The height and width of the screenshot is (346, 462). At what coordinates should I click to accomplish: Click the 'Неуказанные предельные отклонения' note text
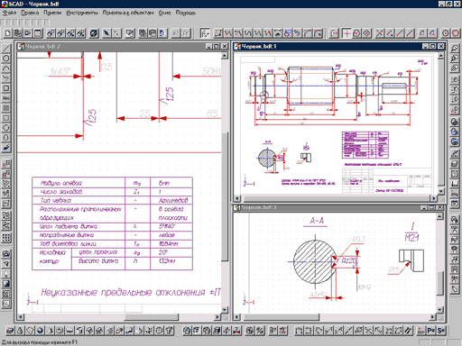pos(123,292)
